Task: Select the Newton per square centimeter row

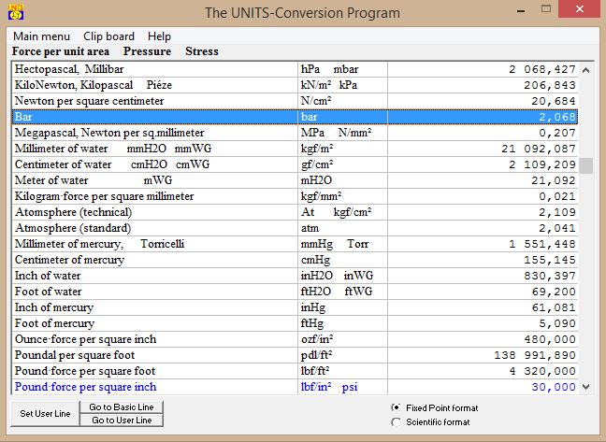Action: (295, 101)
